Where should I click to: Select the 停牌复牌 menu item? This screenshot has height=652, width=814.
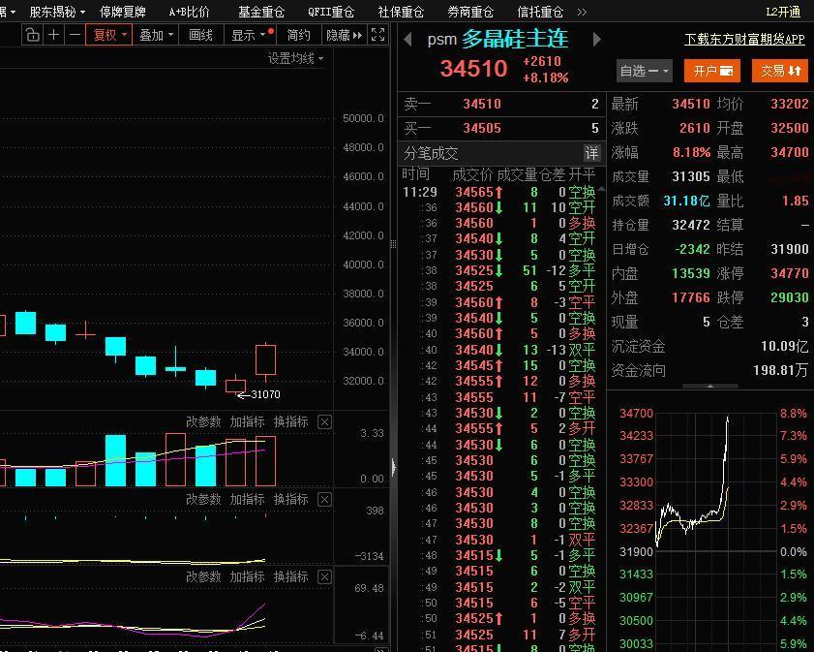pyautogui.click(x=126, y=12)
